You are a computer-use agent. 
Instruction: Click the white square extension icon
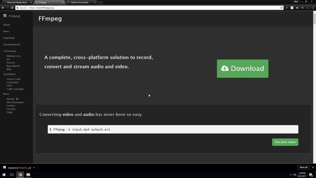(292, 8)
